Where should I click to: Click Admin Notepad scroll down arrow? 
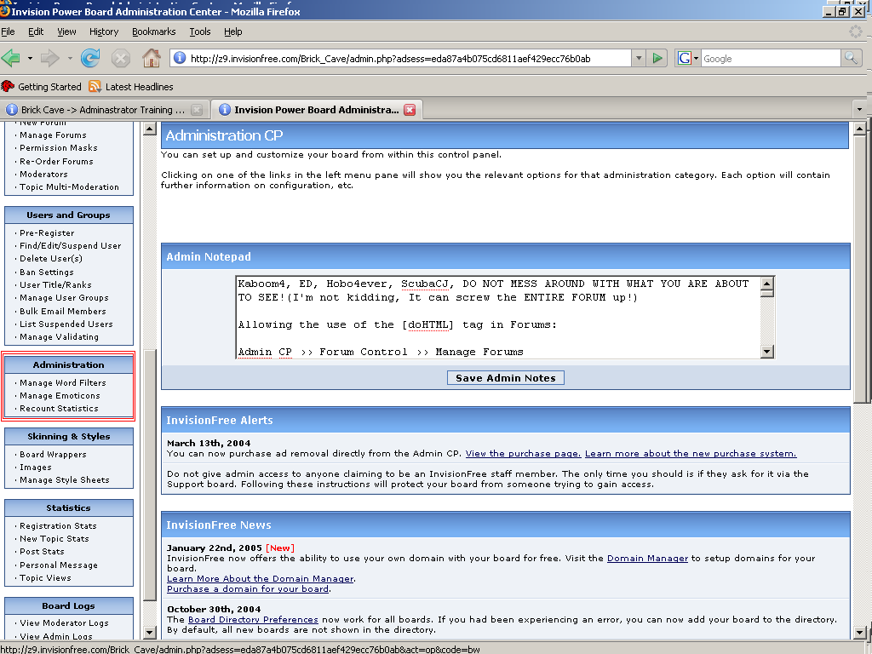coord(767,352)
